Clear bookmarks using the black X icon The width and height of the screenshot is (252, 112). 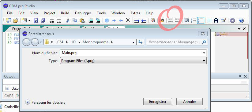pos(128,20)
